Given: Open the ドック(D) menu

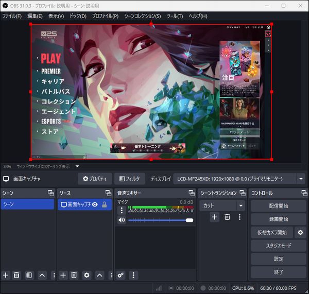Looking at the screenshot, I should coord(78,16).
